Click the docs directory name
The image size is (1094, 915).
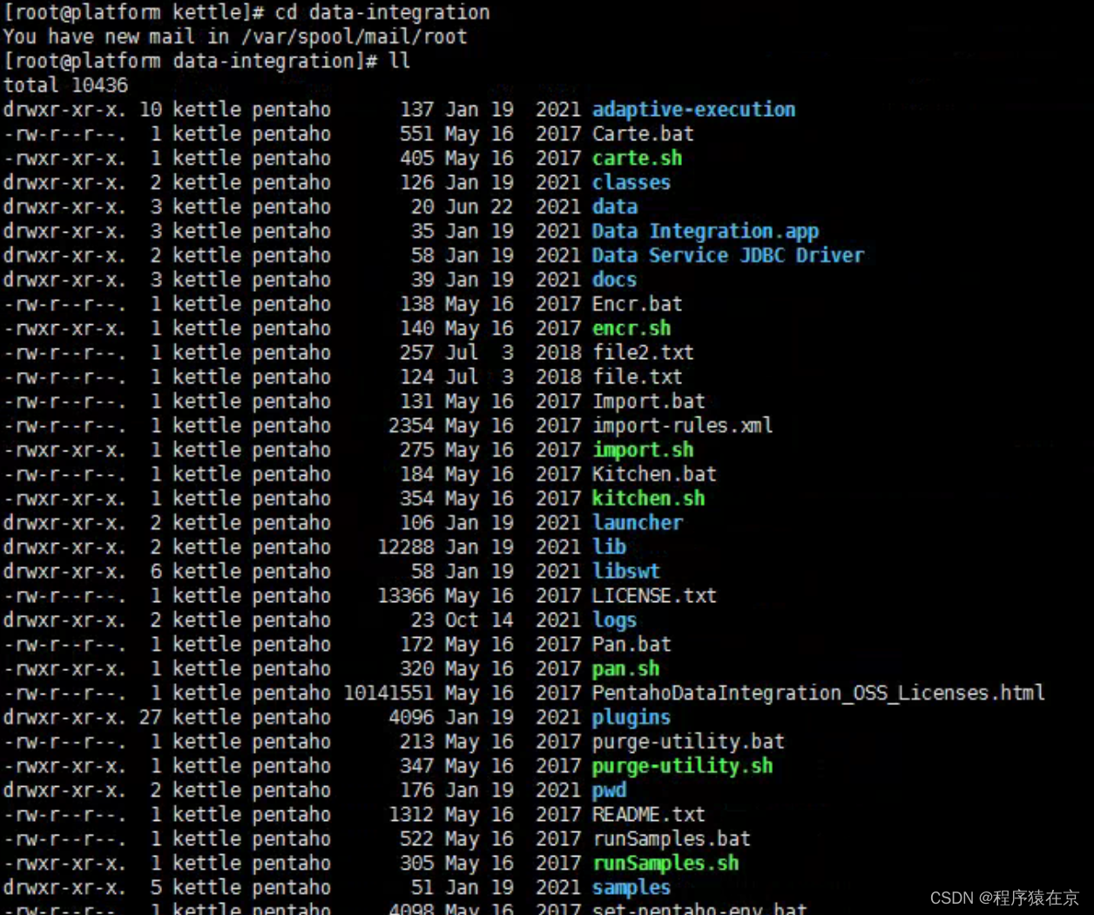click(614, 280)
